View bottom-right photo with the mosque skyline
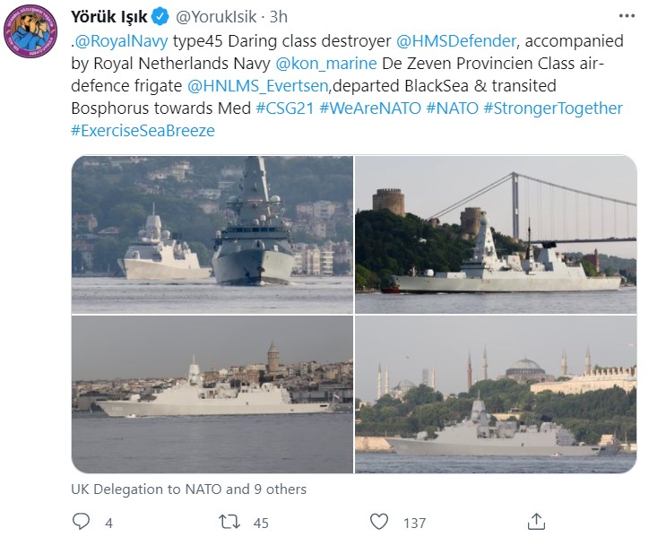This screenshot has height=537, width=649. tap(496, 395)
